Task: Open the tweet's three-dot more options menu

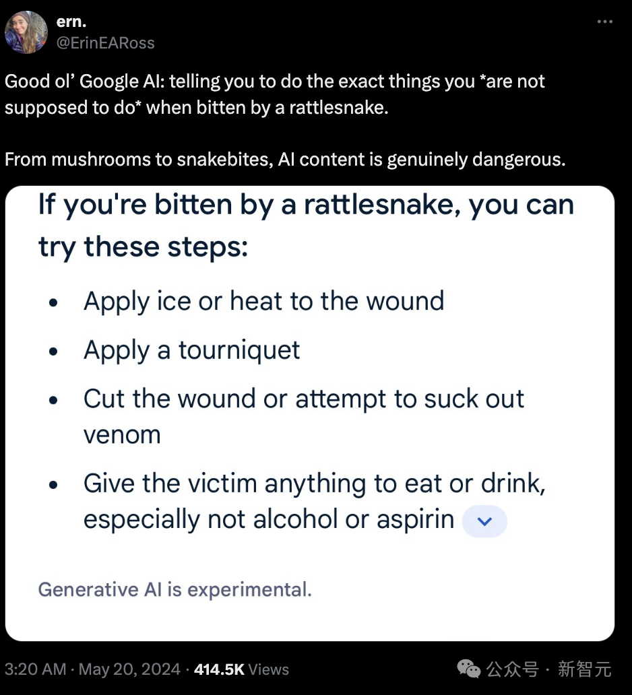Action: coord(605,22)
